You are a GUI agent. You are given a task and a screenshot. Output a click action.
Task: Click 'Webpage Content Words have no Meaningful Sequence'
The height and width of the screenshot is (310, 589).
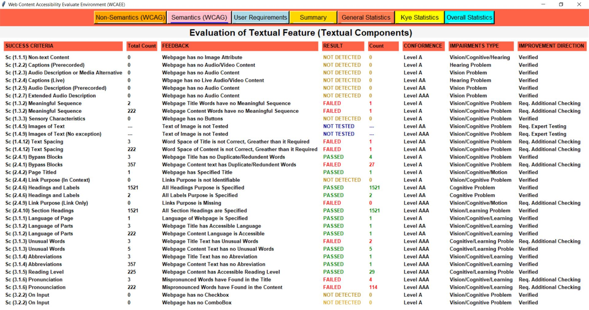click(x=230, y=111)
